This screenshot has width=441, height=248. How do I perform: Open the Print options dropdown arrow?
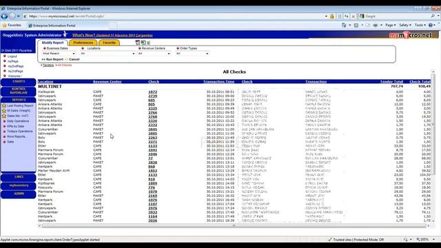[x=381, y=25]
